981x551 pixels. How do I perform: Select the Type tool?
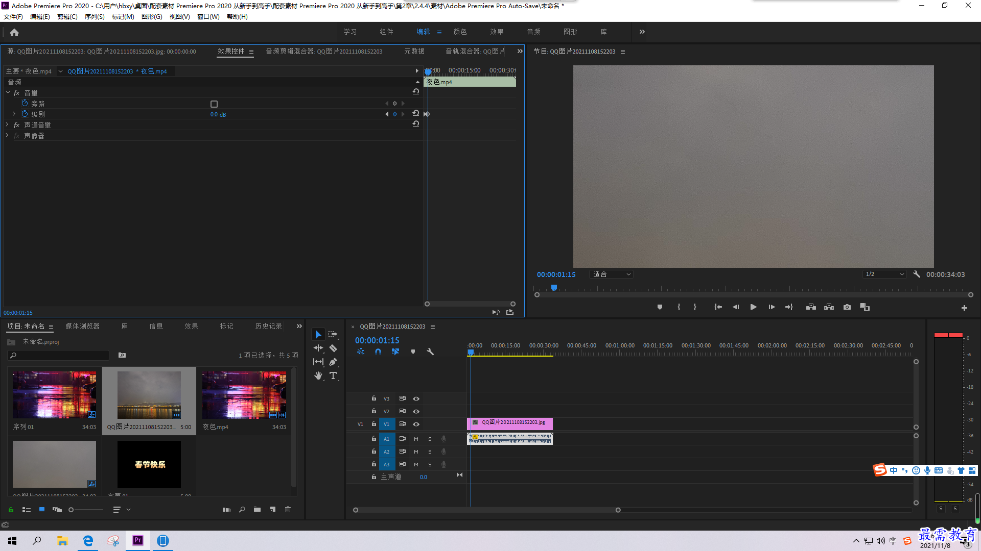(x=333, y=375)
